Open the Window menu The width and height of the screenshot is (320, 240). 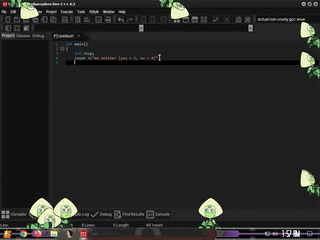click(x=108, y=12)
